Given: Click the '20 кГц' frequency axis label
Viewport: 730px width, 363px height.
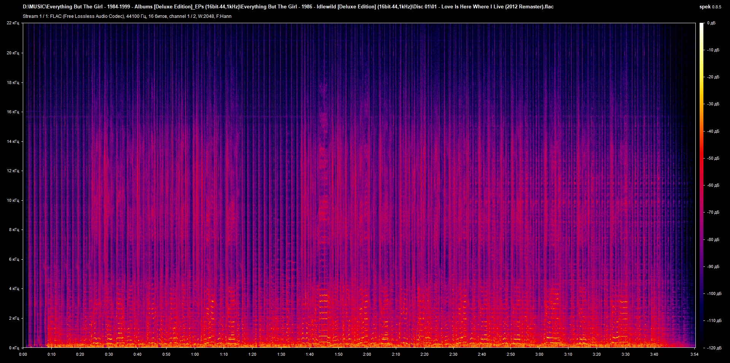Looking at the screenshot, I should click(x=13, y=53).
